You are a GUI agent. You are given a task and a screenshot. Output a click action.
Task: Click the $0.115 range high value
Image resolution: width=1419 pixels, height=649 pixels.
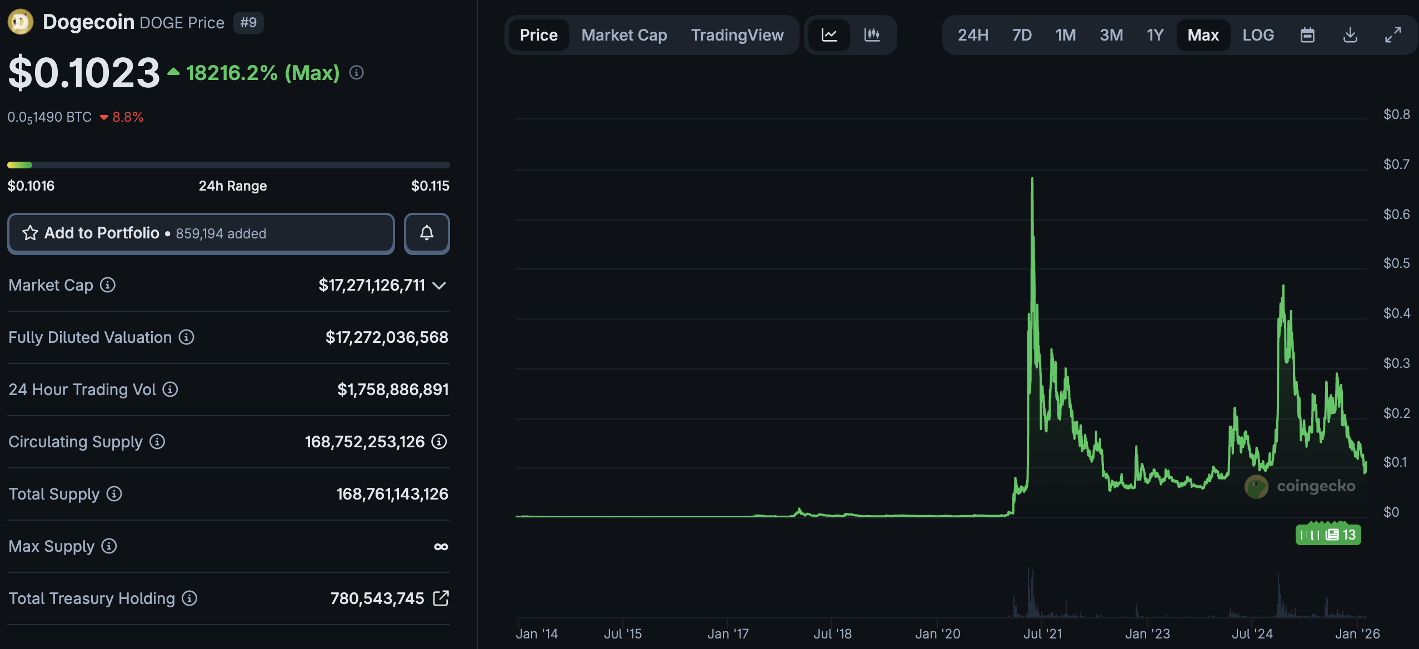[430, 186]
